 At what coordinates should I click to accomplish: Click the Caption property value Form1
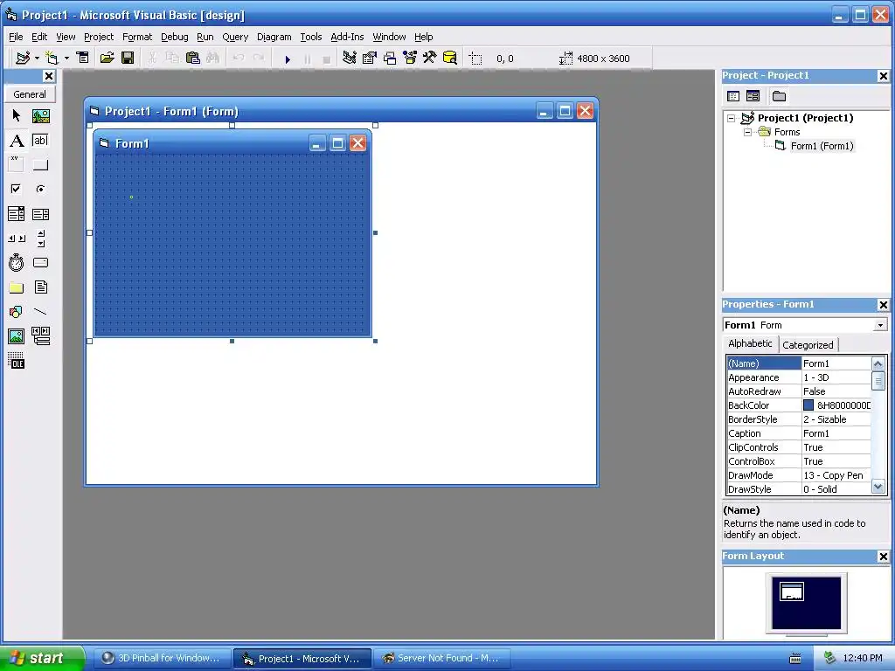tap(836, 433)
